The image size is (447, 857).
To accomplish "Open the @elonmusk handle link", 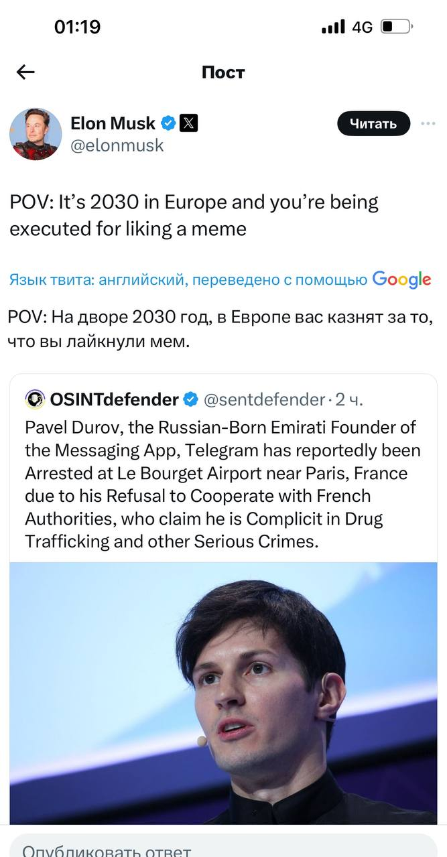I will point(117,145).
